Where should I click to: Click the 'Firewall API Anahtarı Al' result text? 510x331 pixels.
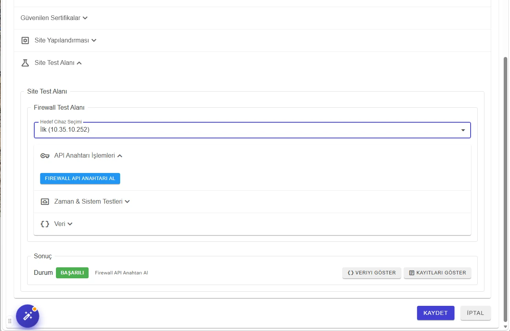[x=121, y=273]
